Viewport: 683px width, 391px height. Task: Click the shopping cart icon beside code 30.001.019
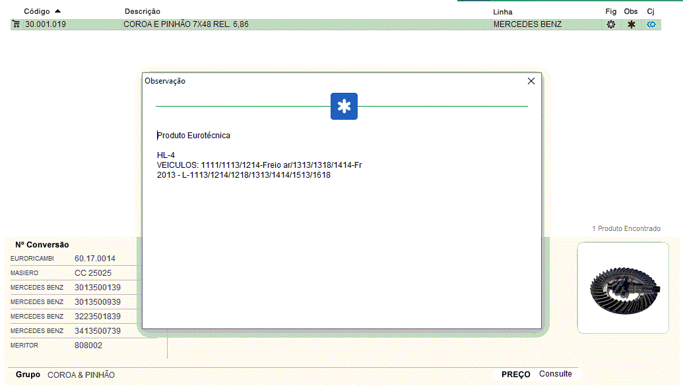[16, 24]
